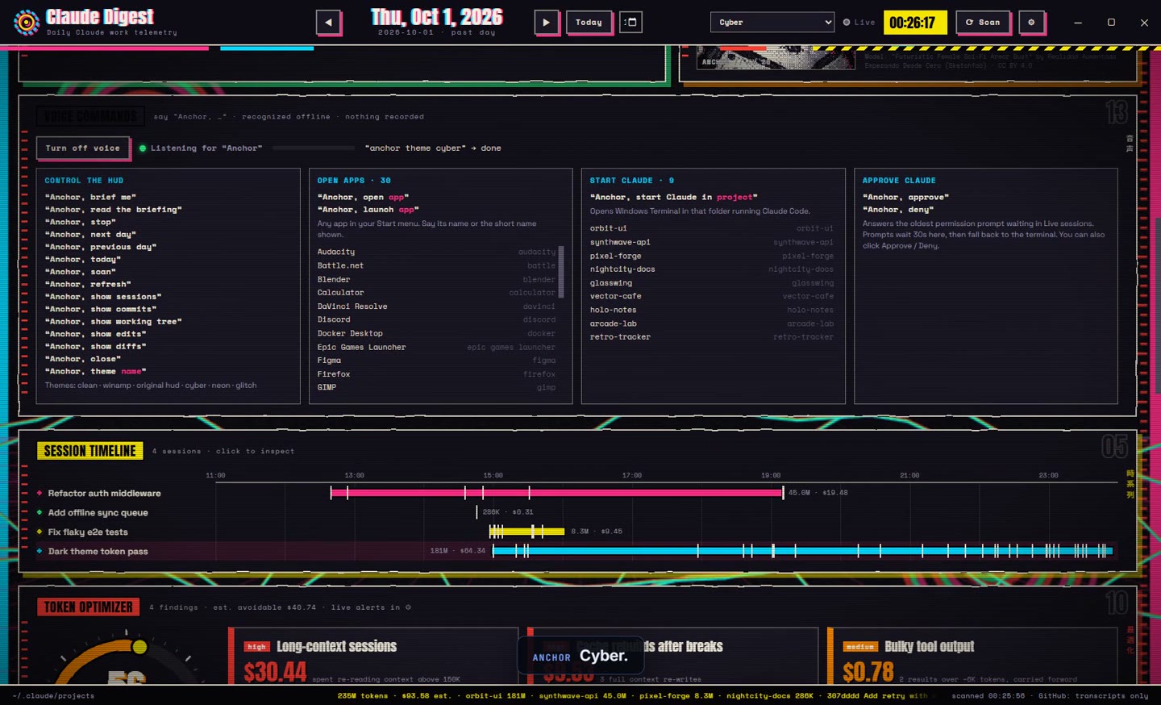Turn off voice listening
Viewport: 1161px width, 705px height.
click(82, 148)
